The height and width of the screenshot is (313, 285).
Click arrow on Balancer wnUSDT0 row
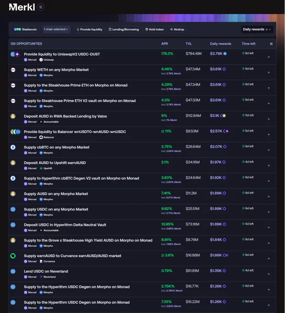pyautogui.click(x=268, y=134)
